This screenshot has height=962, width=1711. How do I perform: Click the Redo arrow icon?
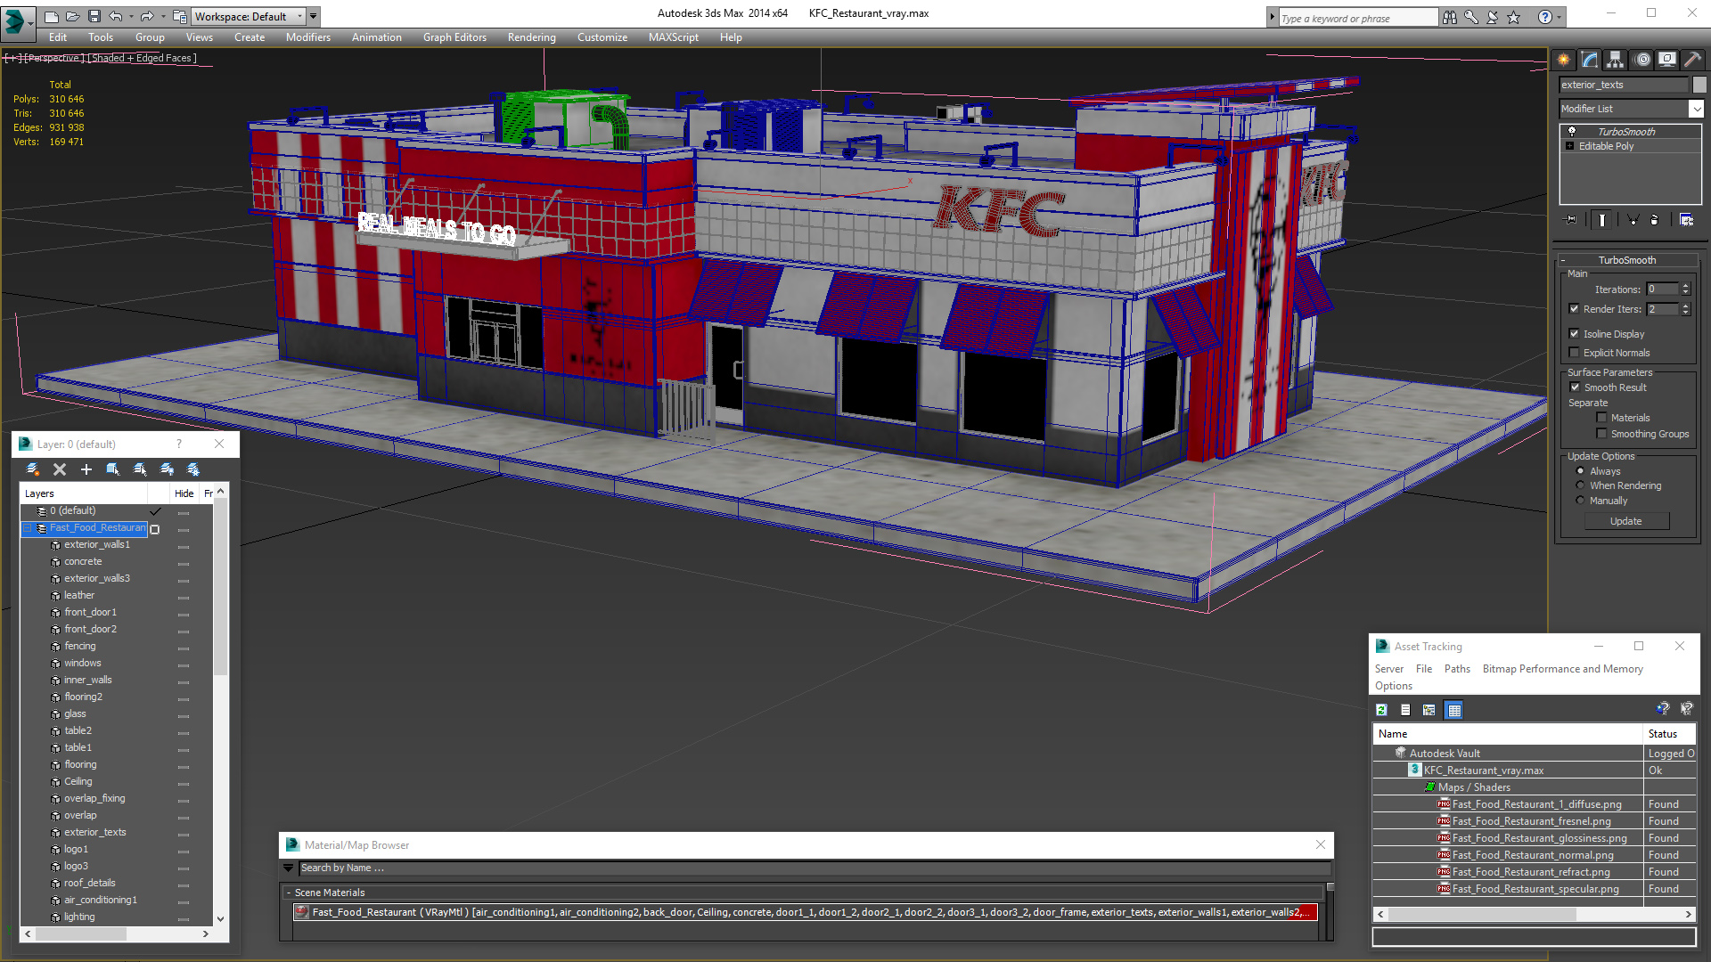tap(147, 16)
